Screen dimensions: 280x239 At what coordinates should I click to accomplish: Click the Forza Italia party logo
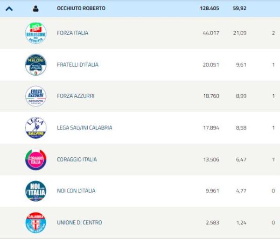(35, 33)
